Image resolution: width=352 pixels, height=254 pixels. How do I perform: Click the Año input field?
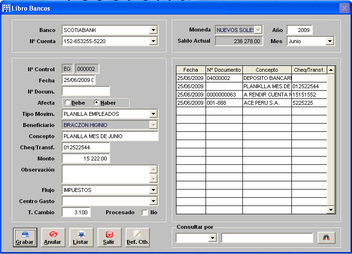coord(300,30)
